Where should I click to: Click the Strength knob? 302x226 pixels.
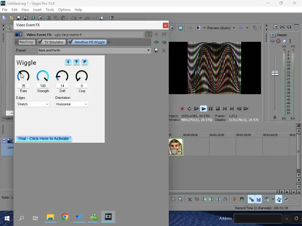tap(43, 76)
